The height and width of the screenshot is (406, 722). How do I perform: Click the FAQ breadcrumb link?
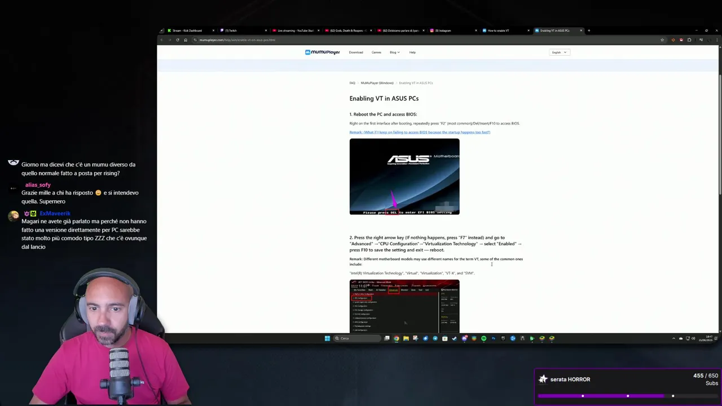(353, 83)
